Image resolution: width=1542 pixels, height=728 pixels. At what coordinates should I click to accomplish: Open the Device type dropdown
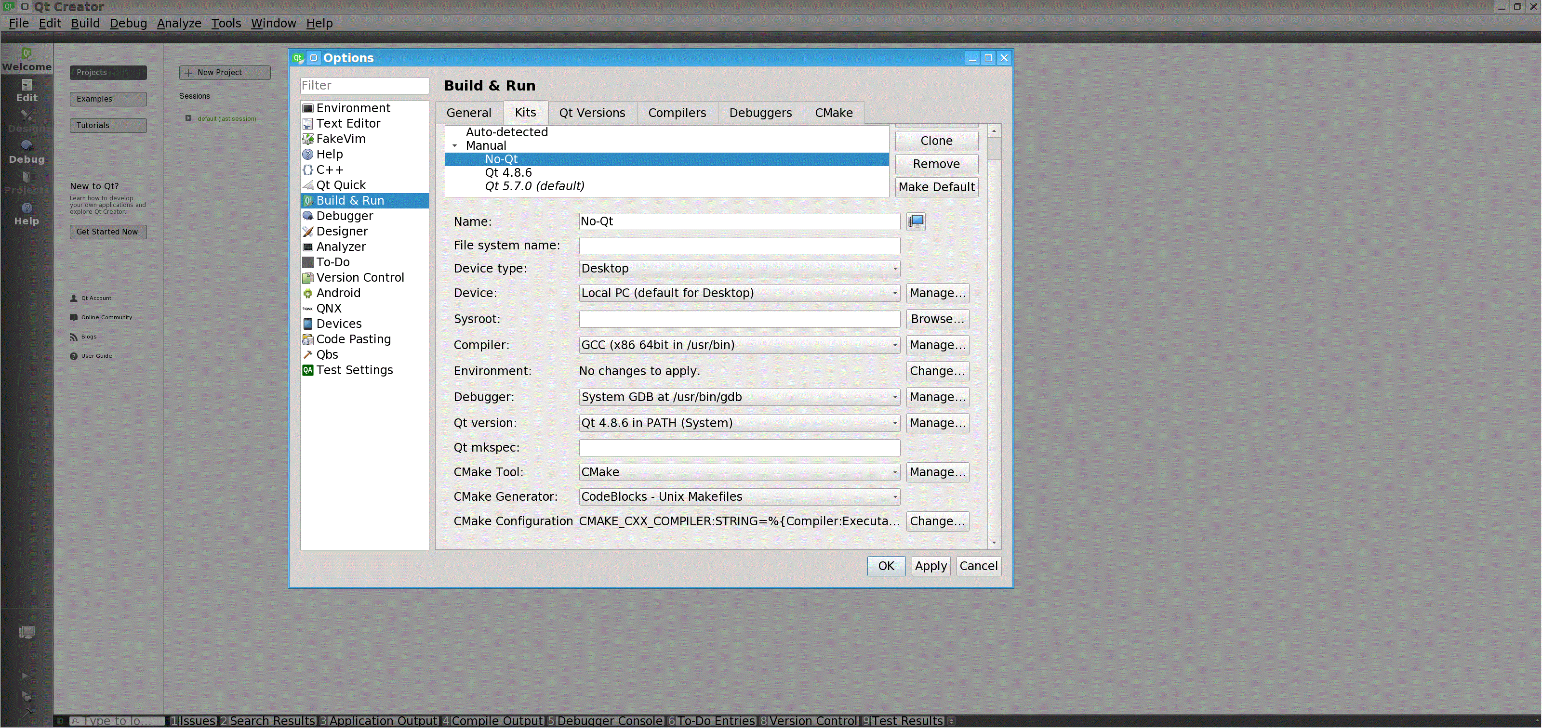tap(739, 269)
